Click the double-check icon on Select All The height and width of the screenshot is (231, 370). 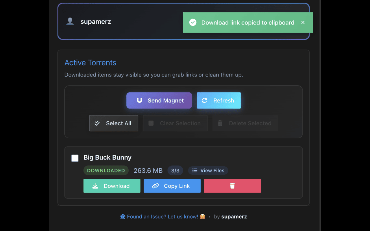coord(97,123)
